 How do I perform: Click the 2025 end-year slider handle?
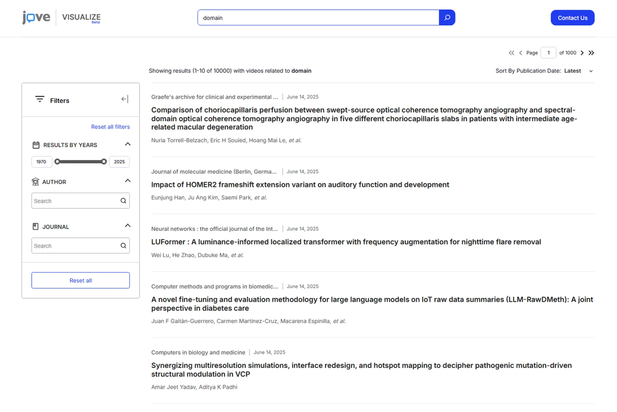click(x=104, y=162)
